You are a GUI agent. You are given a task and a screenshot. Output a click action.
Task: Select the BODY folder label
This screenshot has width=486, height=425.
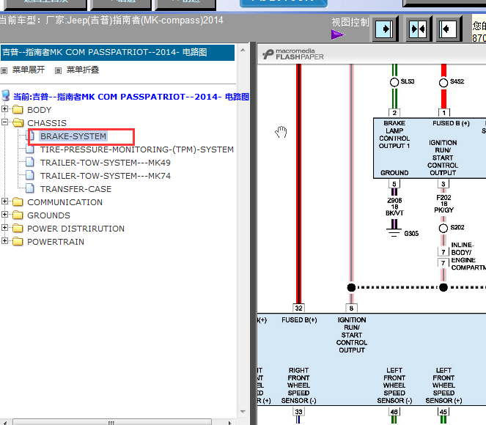tap(40, 110)
